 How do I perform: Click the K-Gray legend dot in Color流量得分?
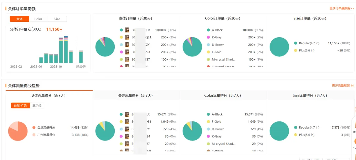coord(208,136)
